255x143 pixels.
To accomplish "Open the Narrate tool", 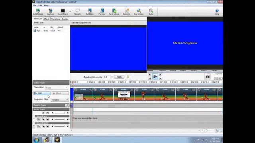I will click(77, 12).
